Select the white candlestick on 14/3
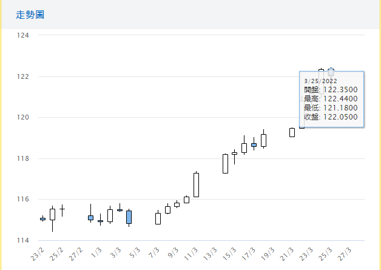Screen dimensions: 381x270 click(x=225, y=164)
